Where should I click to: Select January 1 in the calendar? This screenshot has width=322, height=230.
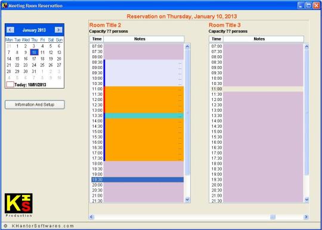coord(17,46)
